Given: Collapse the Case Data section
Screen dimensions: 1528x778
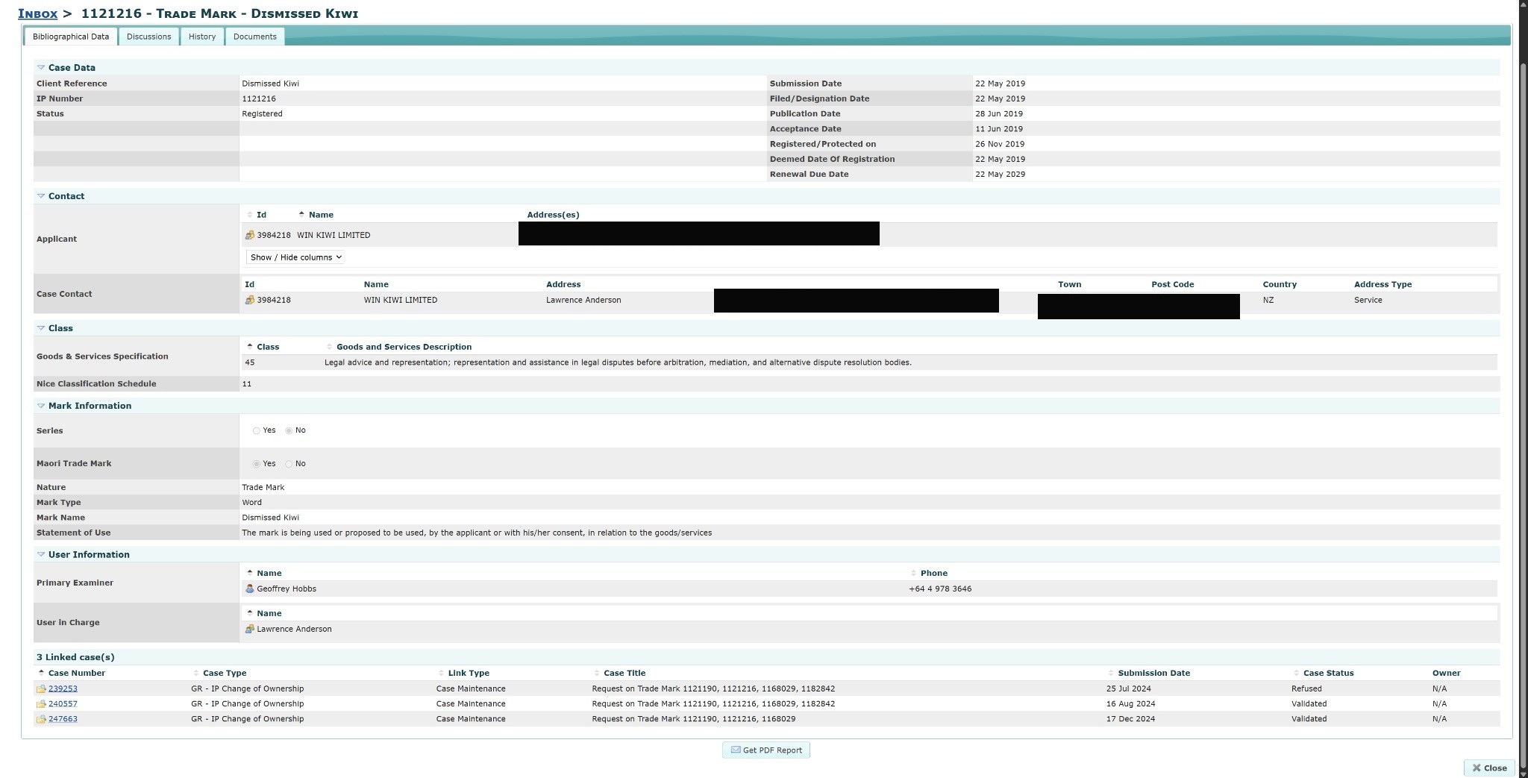Looking at the screenshot, I should pos(41,67).
